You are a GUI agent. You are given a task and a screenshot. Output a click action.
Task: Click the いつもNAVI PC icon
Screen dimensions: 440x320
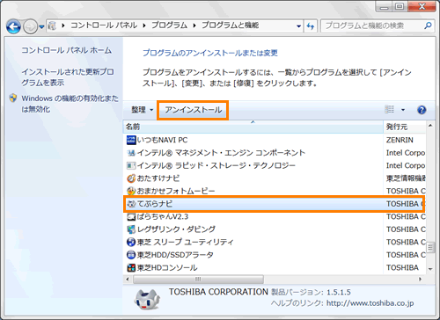131,140
